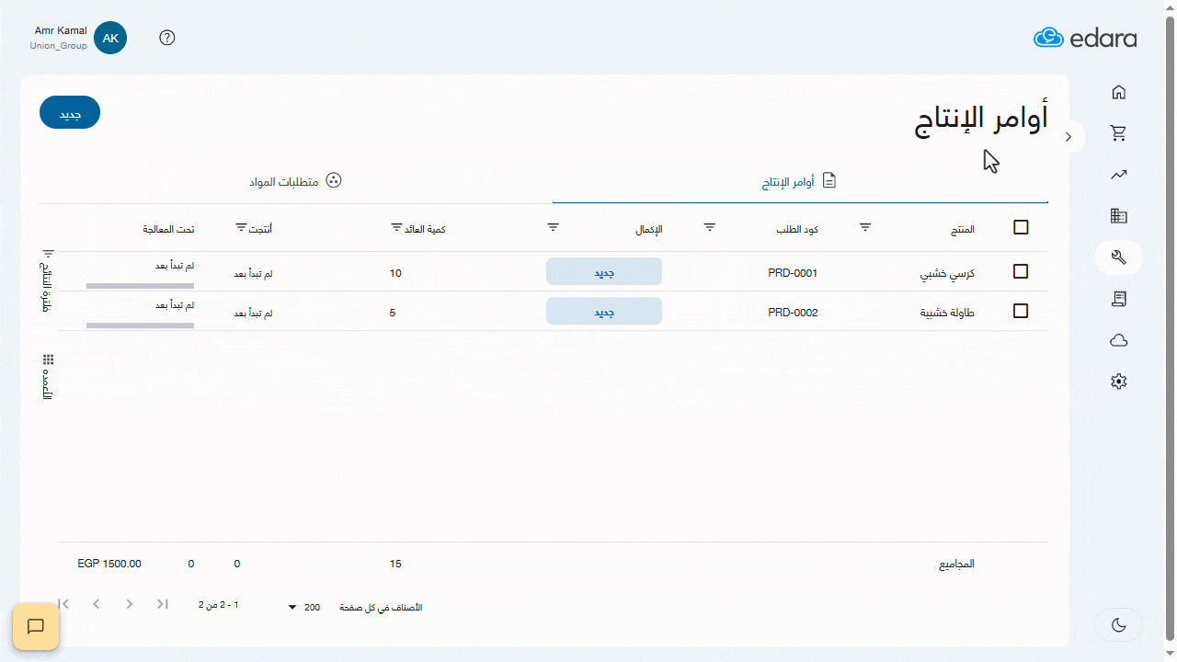Image resolution: width=1177 pixels, height=662 pixels.
Task: Click the PRD-0001 order code cell
Action: point(793,273)
